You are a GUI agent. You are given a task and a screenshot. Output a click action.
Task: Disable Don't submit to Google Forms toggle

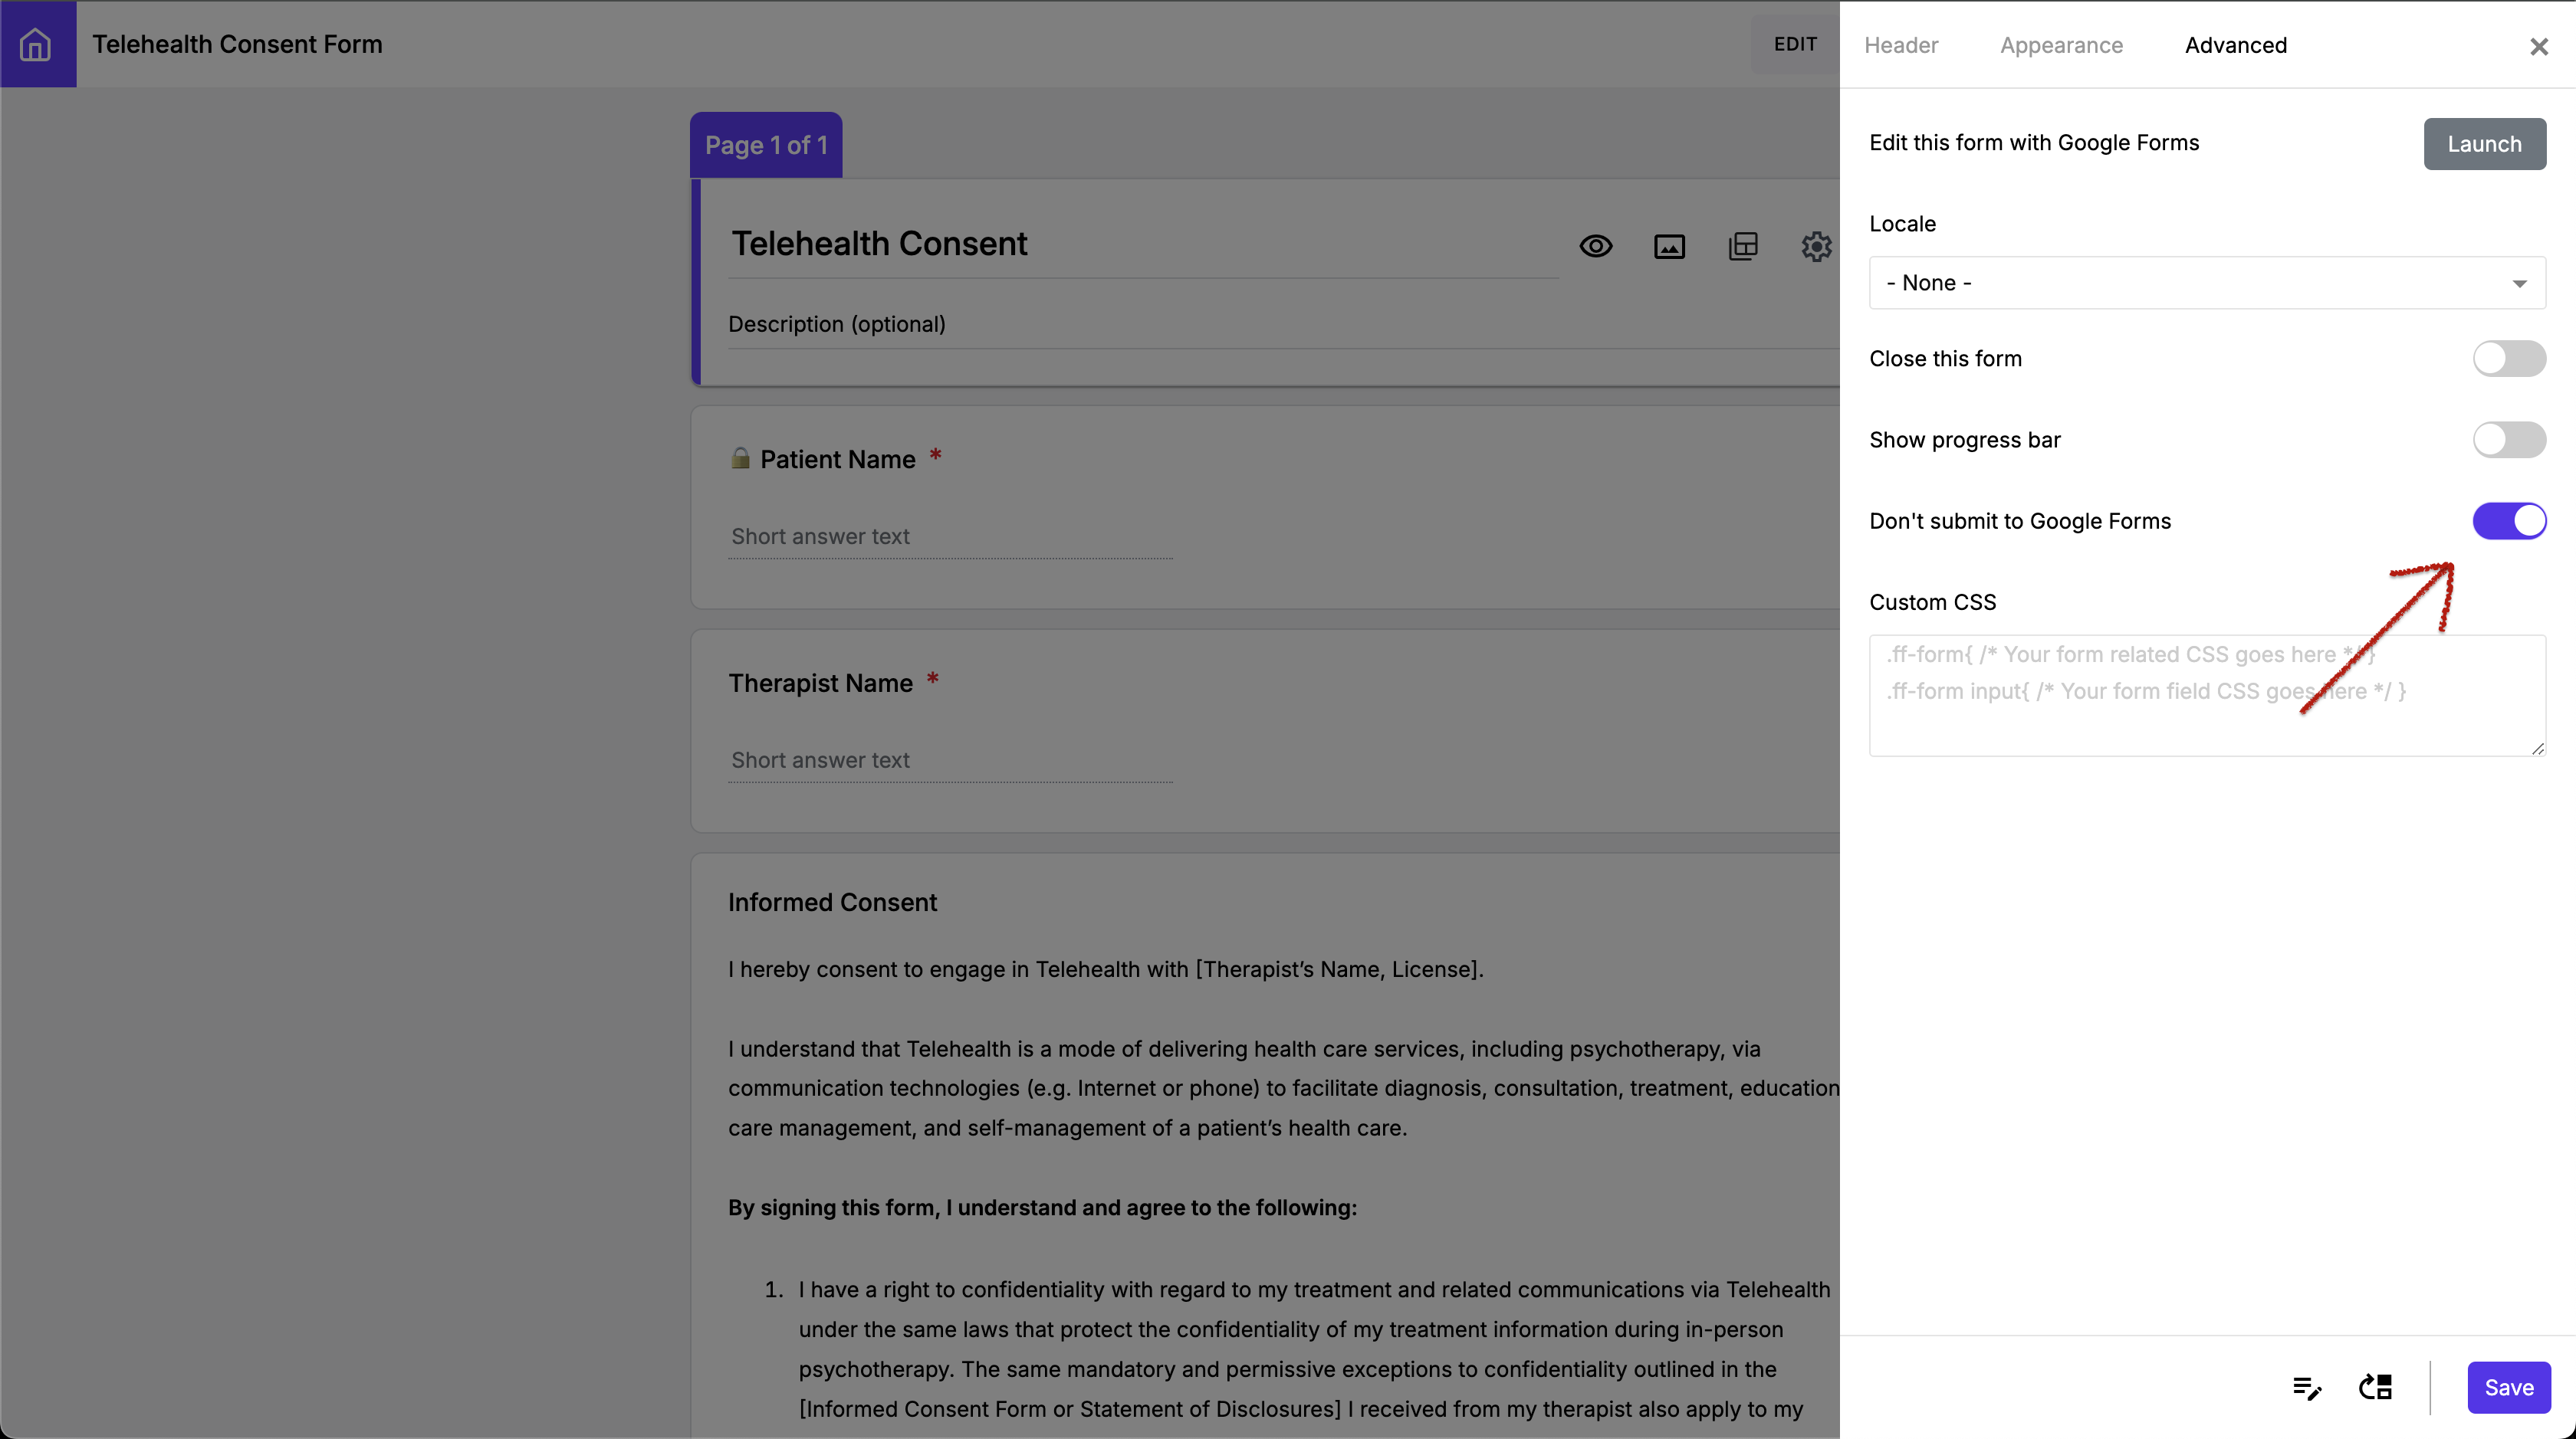2508,520
